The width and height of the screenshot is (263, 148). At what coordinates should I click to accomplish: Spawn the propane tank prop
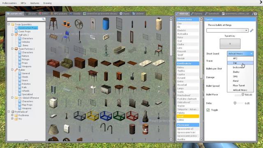[x=159, y=24]
